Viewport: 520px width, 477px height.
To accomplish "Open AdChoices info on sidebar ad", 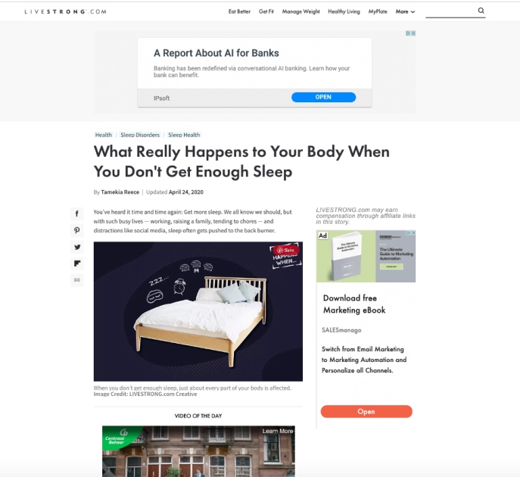I will point(409,233).
